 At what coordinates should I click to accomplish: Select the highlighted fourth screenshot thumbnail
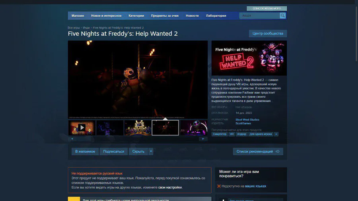click(x=165, y=128)
